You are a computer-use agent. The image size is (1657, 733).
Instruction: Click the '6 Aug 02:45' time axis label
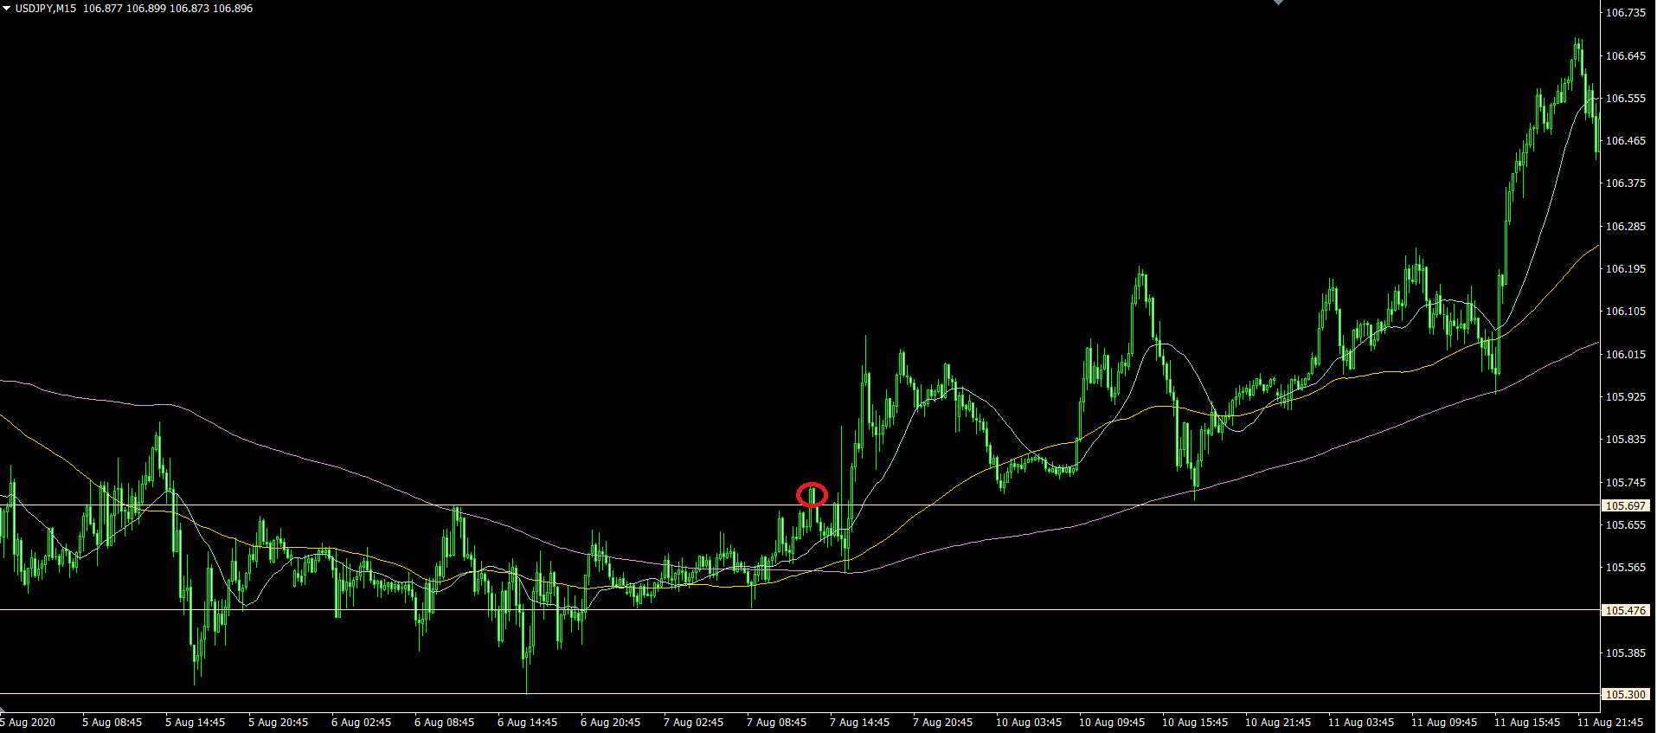tap(362, 723)
